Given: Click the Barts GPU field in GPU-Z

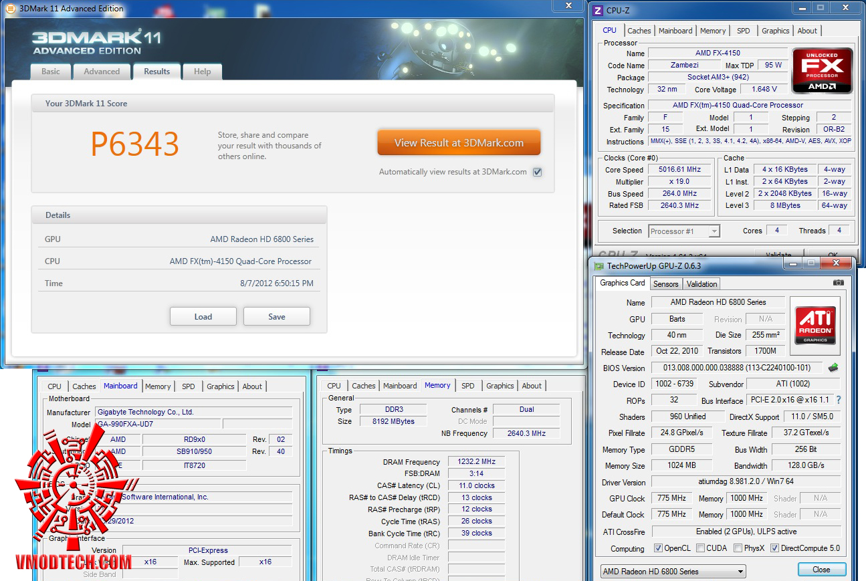Looking at the screenshot, I should [677, 319].
